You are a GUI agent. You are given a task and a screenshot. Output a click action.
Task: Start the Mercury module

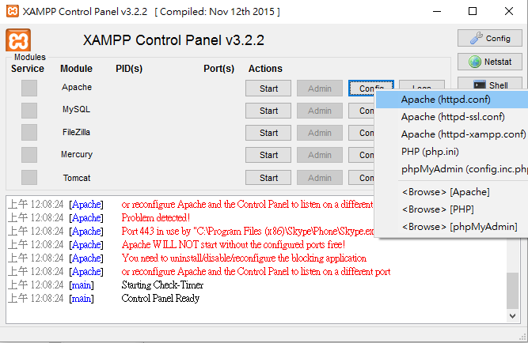coord(268,155)
